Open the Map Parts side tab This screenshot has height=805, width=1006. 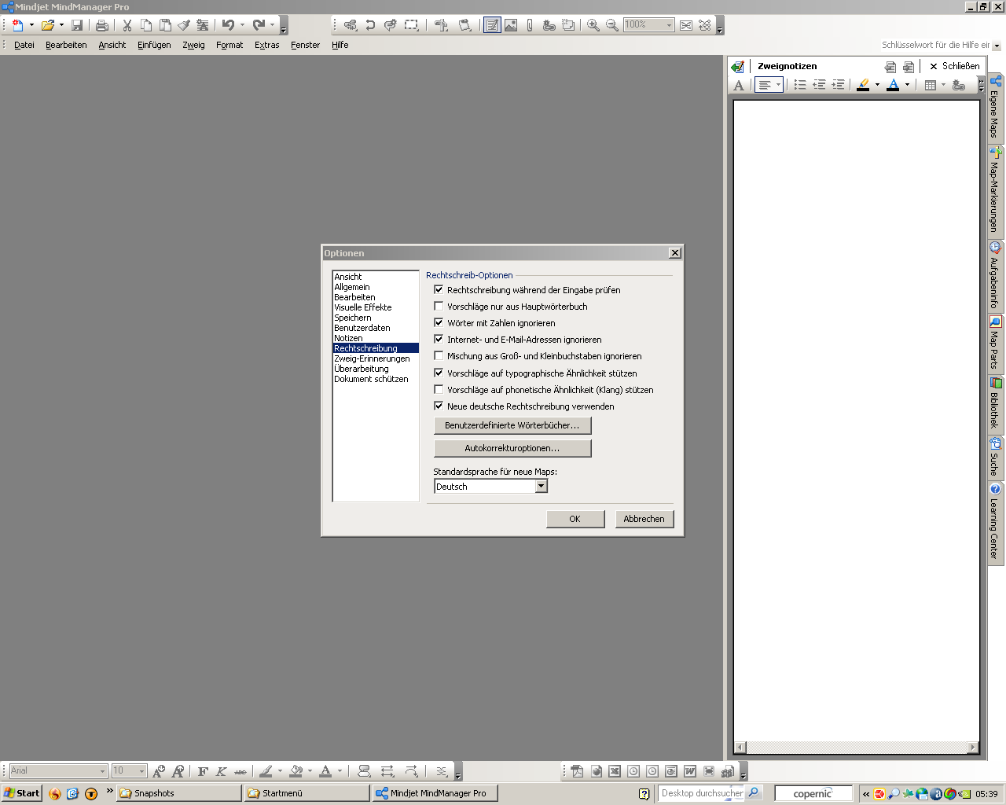(x=995, y=343)
